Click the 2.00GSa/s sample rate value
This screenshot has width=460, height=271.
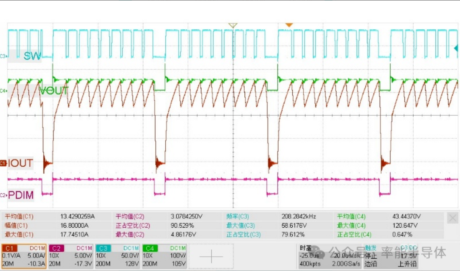coord(346,263)
